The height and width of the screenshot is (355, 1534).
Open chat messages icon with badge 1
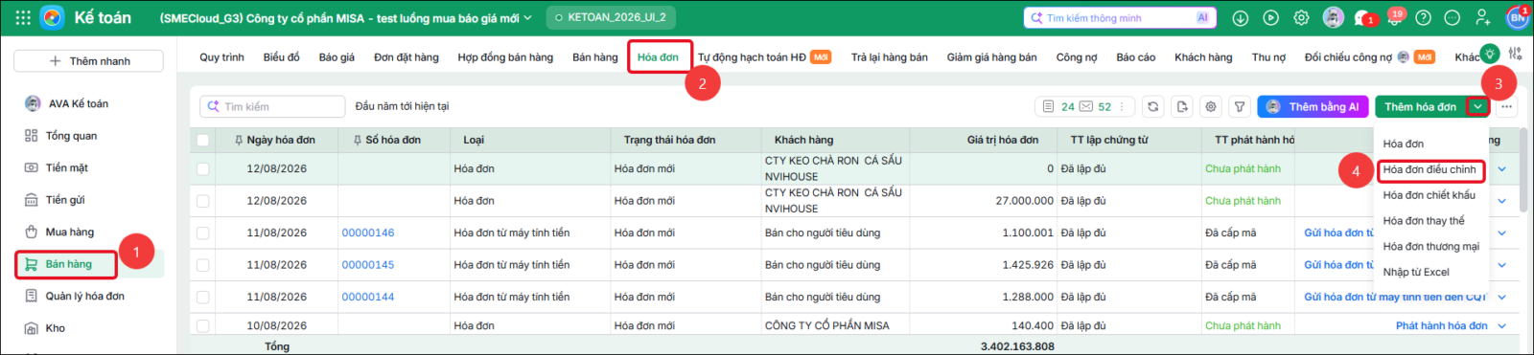[x=1363, y=17]
